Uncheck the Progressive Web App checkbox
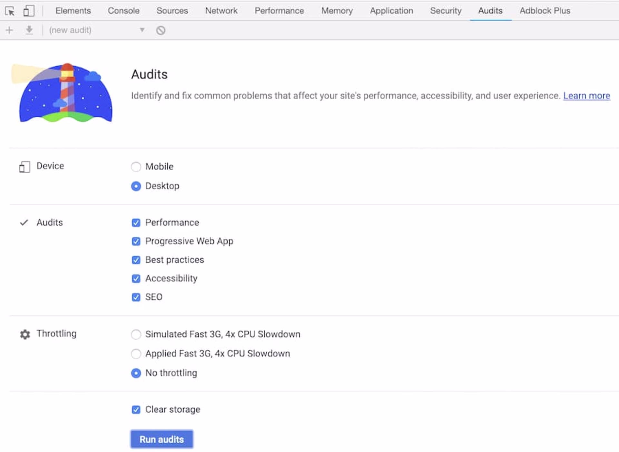 [136, 241]
